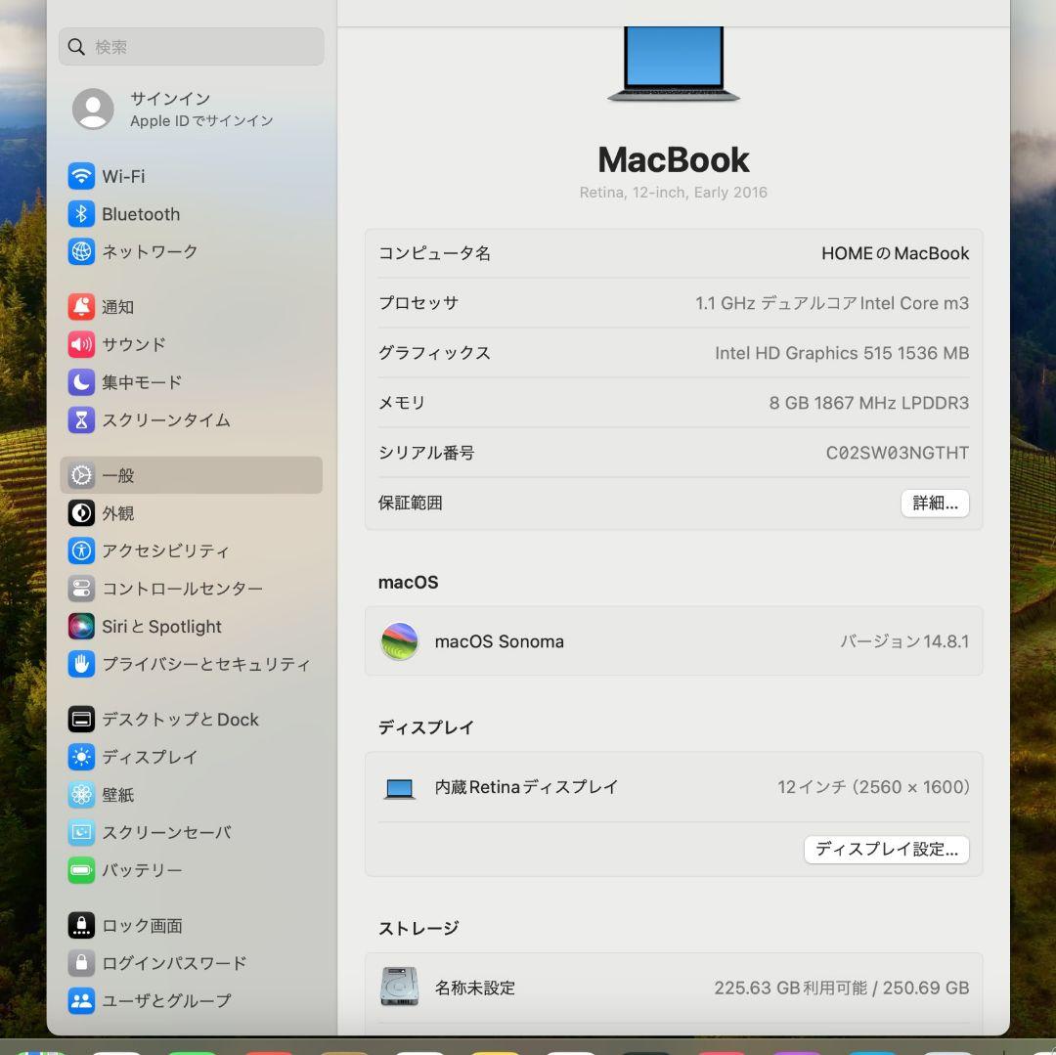
Task: Click the MacBook title heading
Action: click(674, 160)
